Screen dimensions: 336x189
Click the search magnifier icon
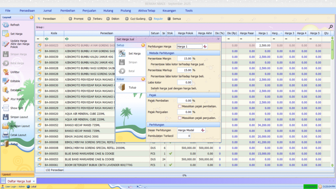(330, 27)
